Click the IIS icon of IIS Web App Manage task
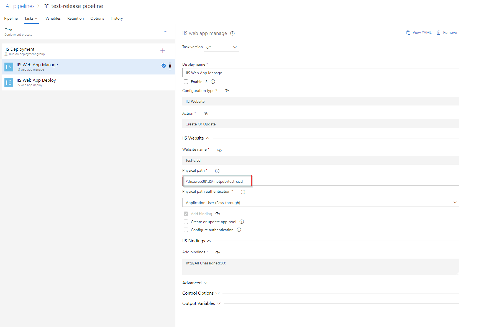484x327 pixels. coord(9,67)
